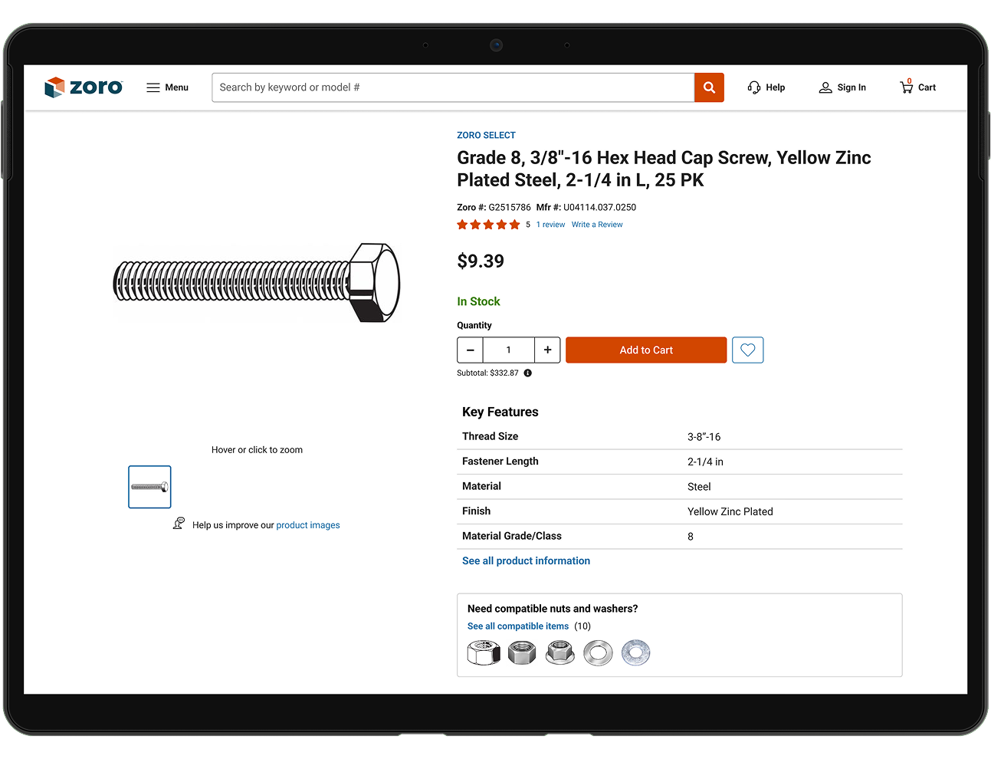The image size is (991, 759).
Task: Focus the quantity input field
Action: [508, 350]
